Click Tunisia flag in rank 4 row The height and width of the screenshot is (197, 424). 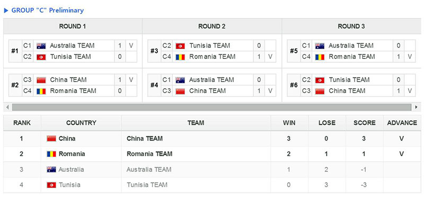click(x=51, y=185)
